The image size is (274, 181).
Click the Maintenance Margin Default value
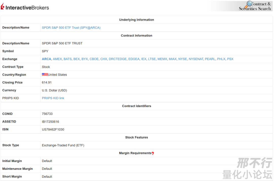pyautogui.click(x=47, y=169)
